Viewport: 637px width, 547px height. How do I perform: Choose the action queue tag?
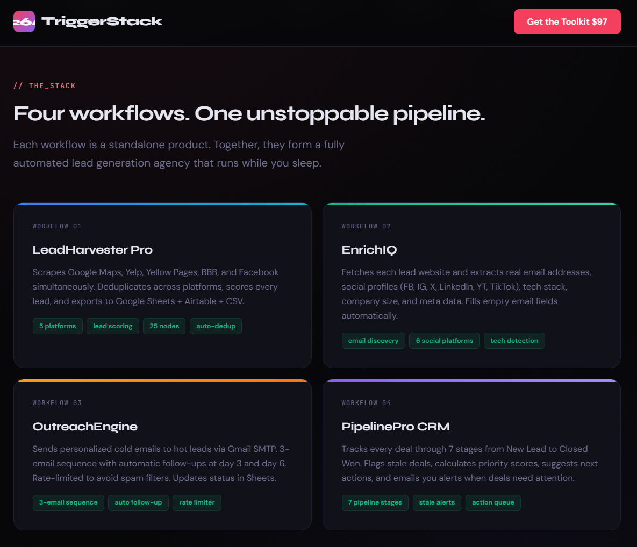(493, 502)
